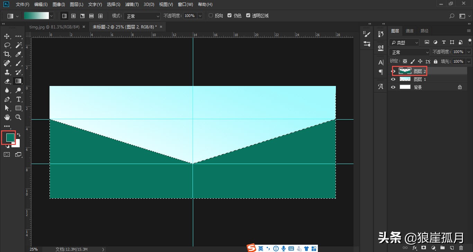Pick the Horizontal Type tool
Screen dimensions: 473x252
point(19,99)
